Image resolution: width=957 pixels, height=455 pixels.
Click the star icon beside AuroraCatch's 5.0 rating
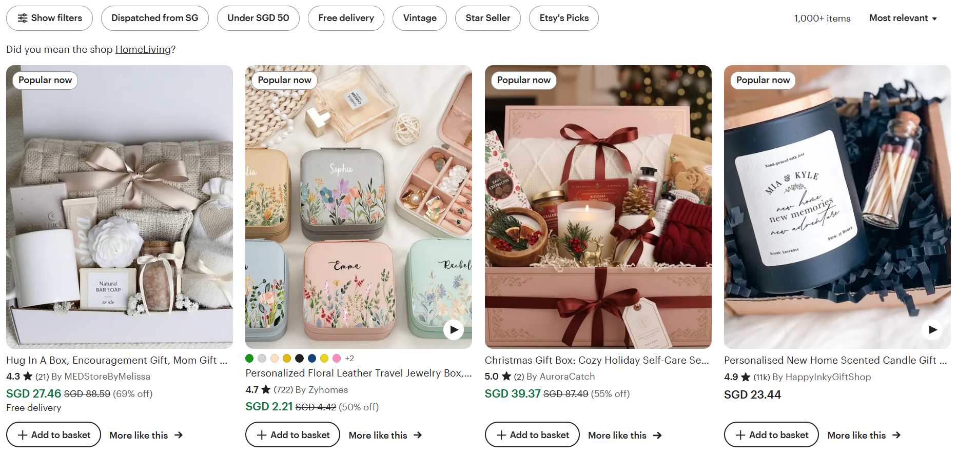[x=505, y=376]
